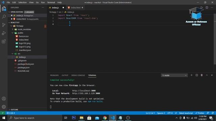Open remote window indicator in status bar
216x121 pixels.
point(3,113)
